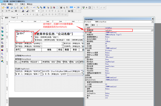Insert a chart object from left toolbox
Viewport: 161px width, 106px height.
[x=2, y=50]
